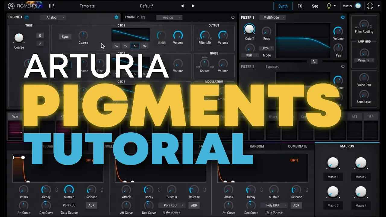Adjust the Filter 1 Reso knob
Viewport: 386px width, 217px height.
click(266, 31)
